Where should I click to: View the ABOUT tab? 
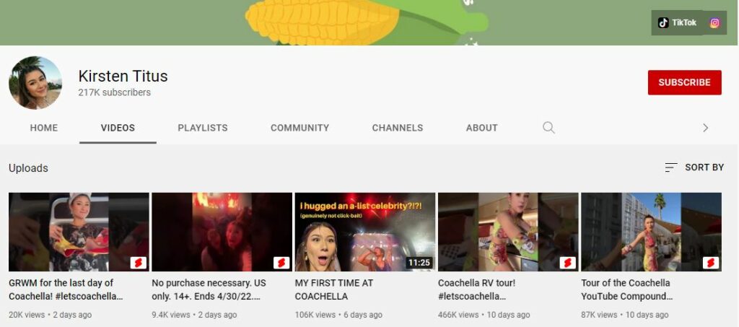[481, 128]
